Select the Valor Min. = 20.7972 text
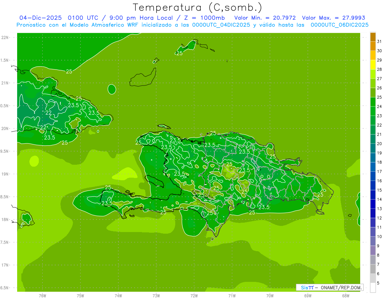This screenshot has height=300, width=388. pyautogui.click(x=265, y=18)
